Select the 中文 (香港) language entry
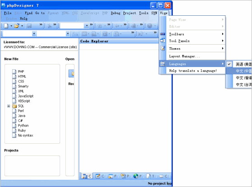The image size is (252, 187). click(x=239, y=78)
